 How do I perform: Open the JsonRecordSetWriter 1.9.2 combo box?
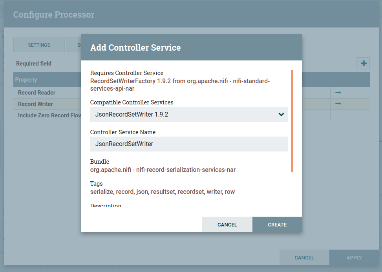pos(188,115)
